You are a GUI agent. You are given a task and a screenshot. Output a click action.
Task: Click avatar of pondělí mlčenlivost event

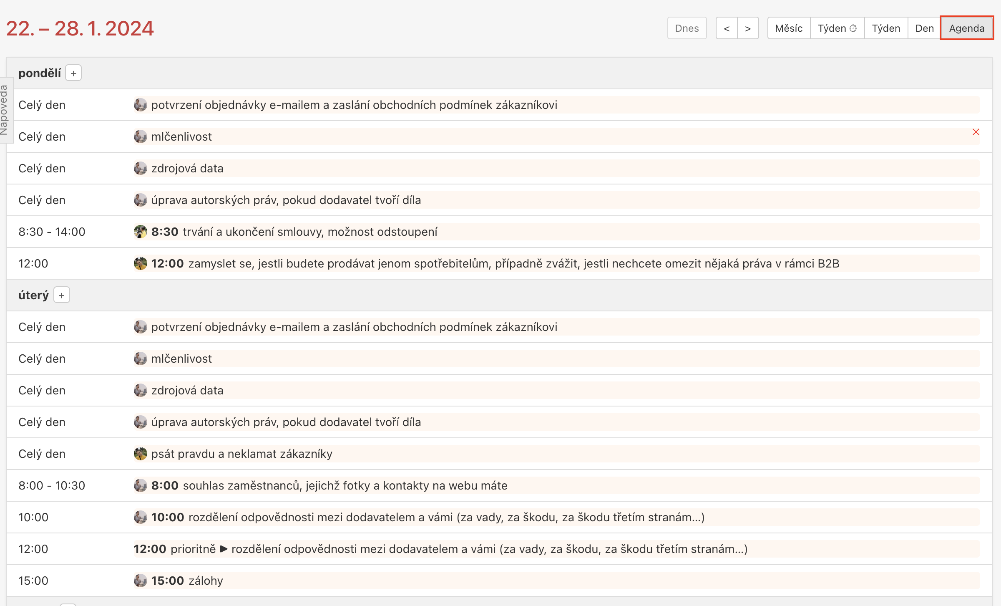pos(141,136)
